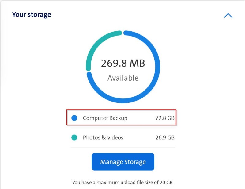Click the 26.9 GB photos size value

click(165, 137)
